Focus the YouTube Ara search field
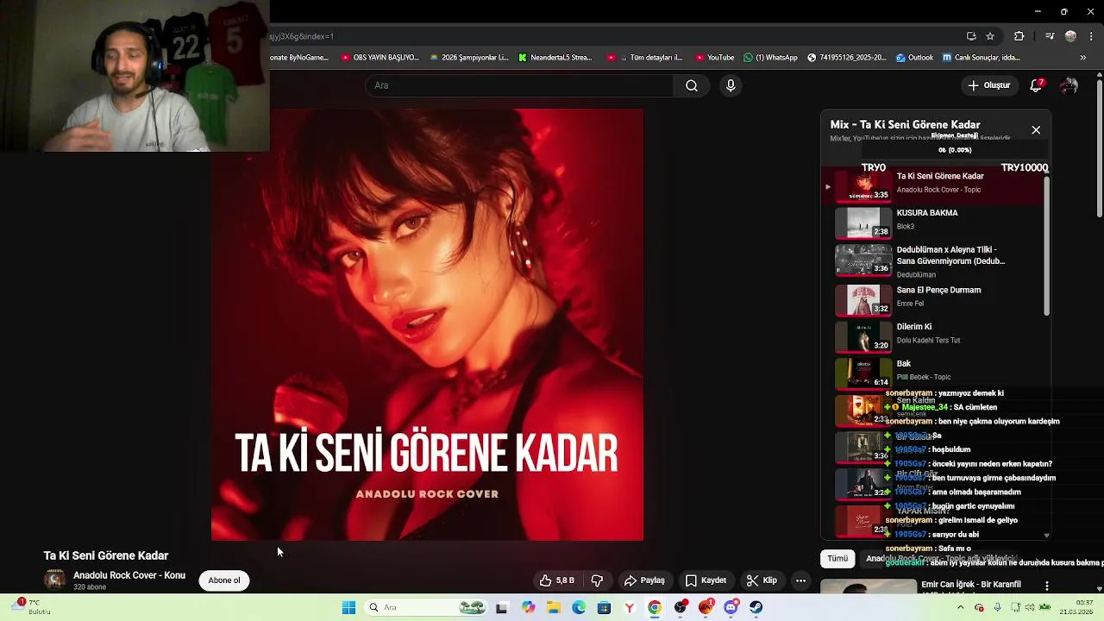 coord(520,85)
